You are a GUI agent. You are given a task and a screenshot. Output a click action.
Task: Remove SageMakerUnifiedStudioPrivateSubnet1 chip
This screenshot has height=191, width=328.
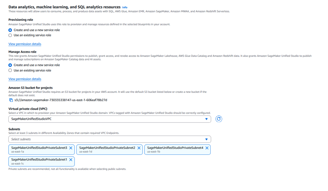pyautogui.click(x=71, y=160)
